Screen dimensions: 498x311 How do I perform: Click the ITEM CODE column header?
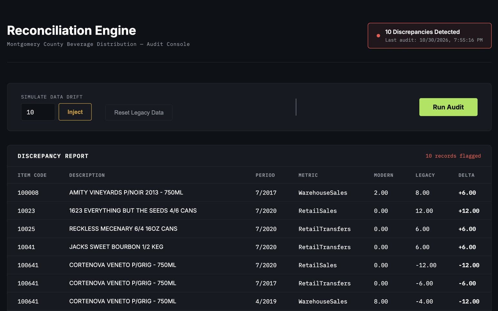32,175
